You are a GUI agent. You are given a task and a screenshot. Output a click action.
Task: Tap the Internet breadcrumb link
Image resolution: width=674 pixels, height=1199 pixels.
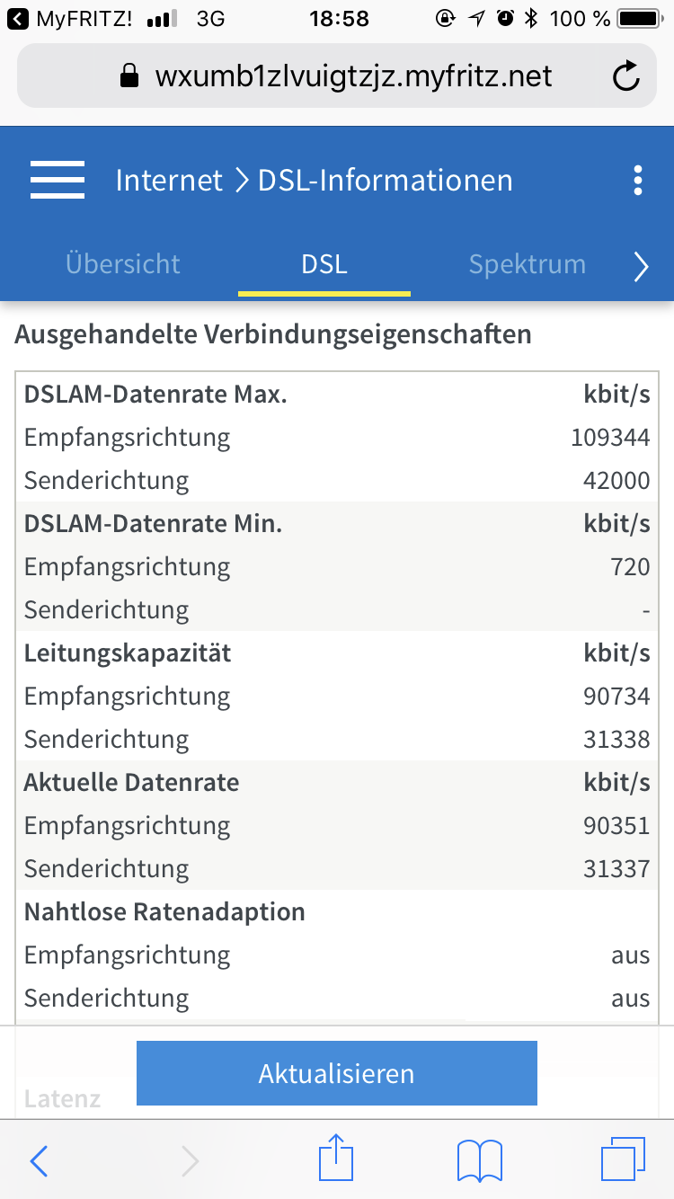click(169, 180)
